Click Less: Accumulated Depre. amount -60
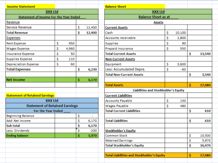 (x=176, y=69)
